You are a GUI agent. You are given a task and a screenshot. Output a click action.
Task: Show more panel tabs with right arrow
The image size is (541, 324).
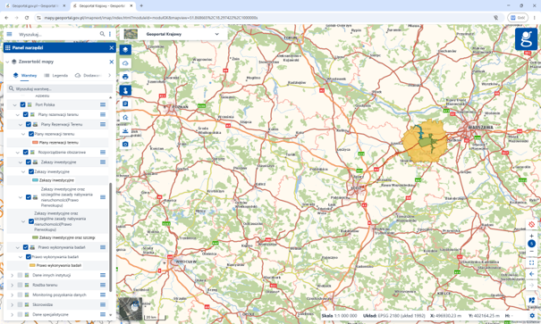pos(110,75)
